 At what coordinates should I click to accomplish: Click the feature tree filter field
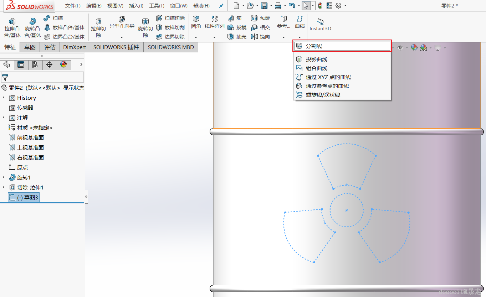coord(42,77)
